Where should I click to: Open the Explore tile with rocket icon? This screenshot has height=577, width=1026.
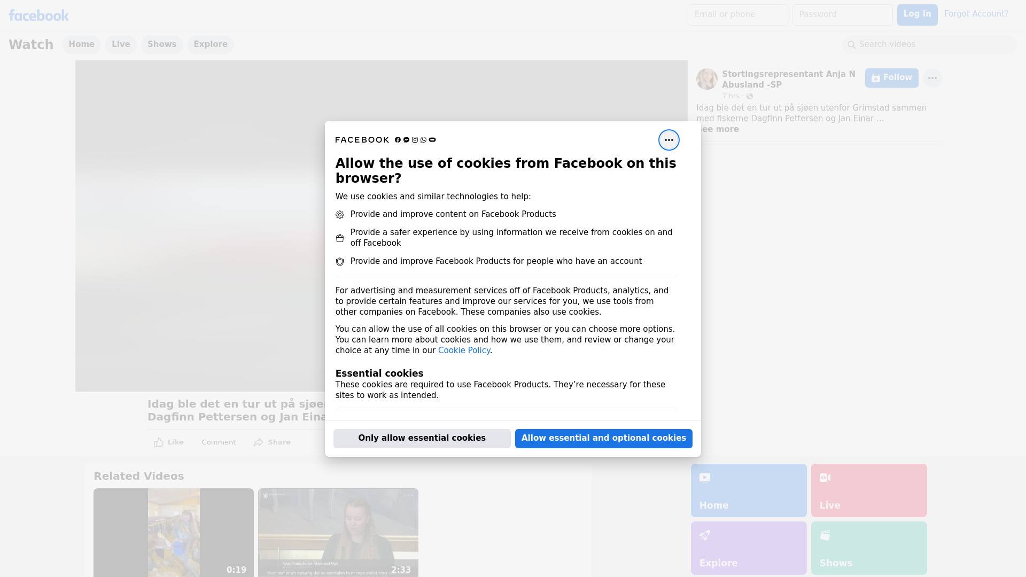coord(748,548)
